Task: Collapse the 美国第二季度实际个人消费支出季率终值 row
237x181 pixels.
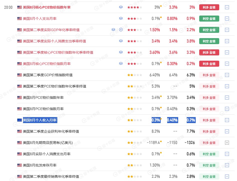Action: tap(227, 41)
